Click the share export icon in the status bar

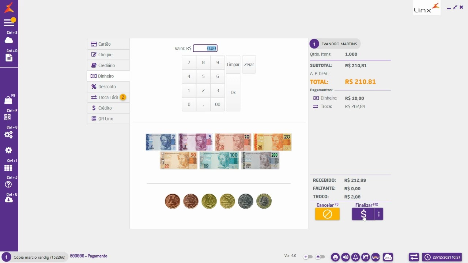coord(366,257)
